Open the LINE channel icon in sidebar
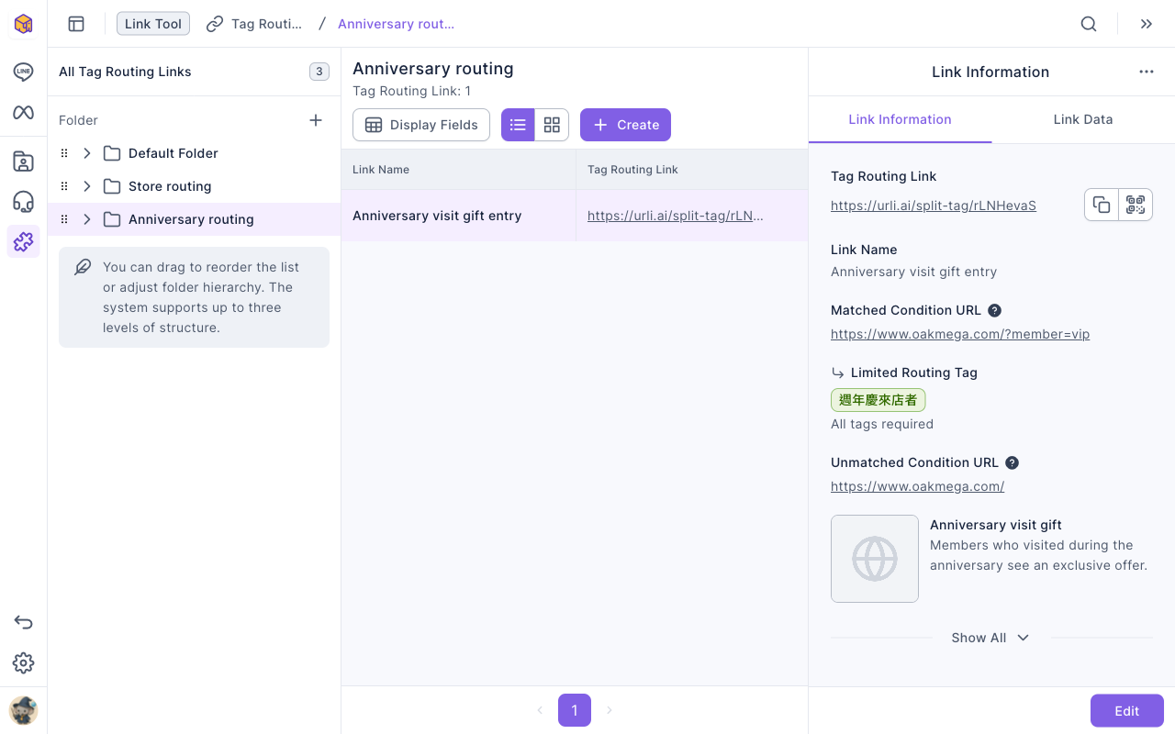1175x734 pixels. point(23,72)
